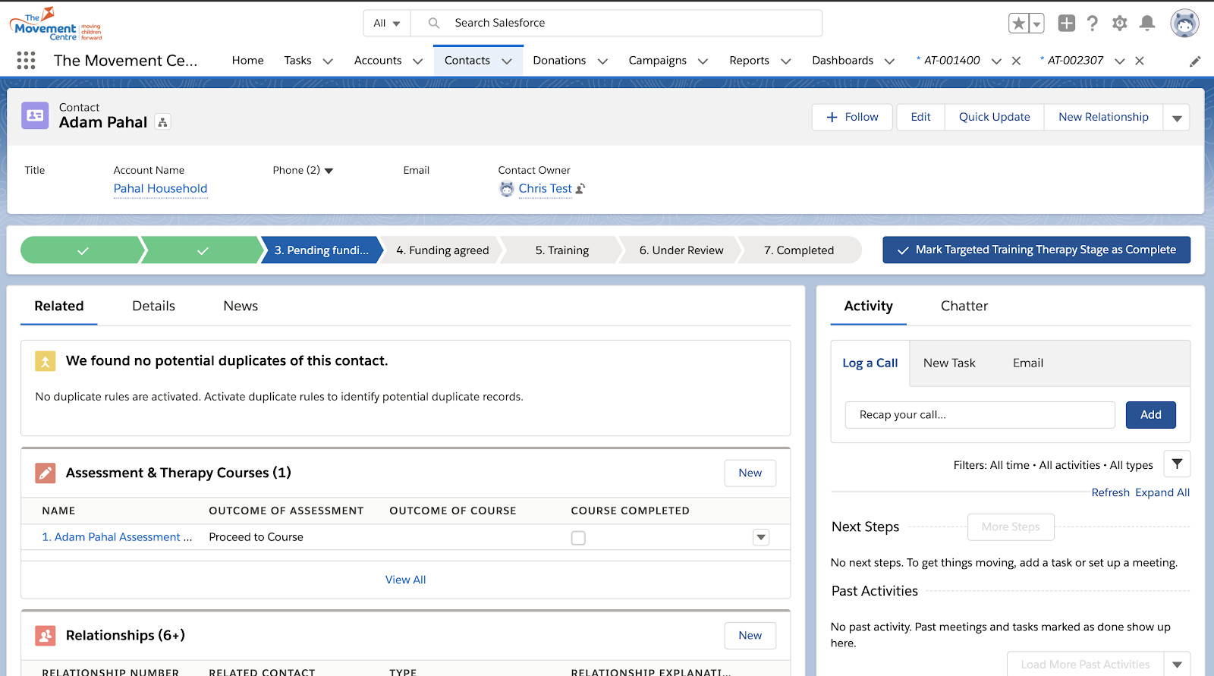Viewport: 1214px width, 676px height.
Task: Open the Dashboards tab dropdown arrow
Action: pyautogui.click(x=889, y=61)
